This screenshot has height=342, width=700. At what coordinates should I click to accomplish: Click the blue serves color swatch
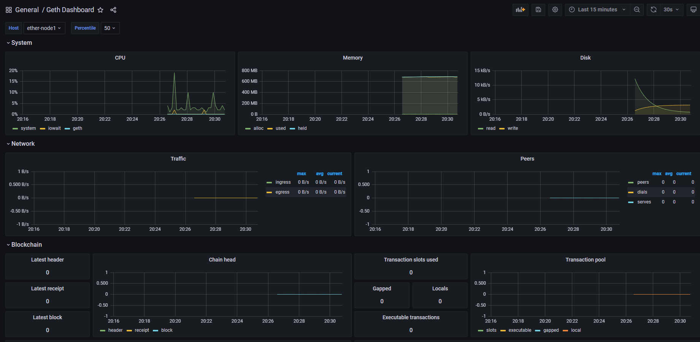(631, 202)
